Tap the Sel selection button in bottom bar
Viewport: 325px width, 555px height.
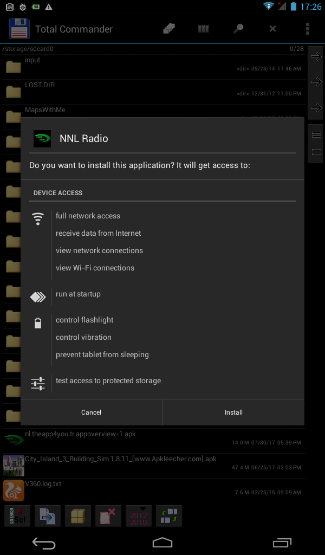tap(17, 516)
